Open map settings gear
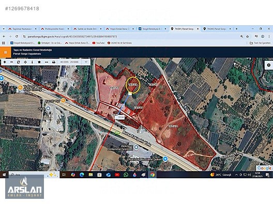The height and width of the screenshot is (204, 273). [x=269, y=65]
